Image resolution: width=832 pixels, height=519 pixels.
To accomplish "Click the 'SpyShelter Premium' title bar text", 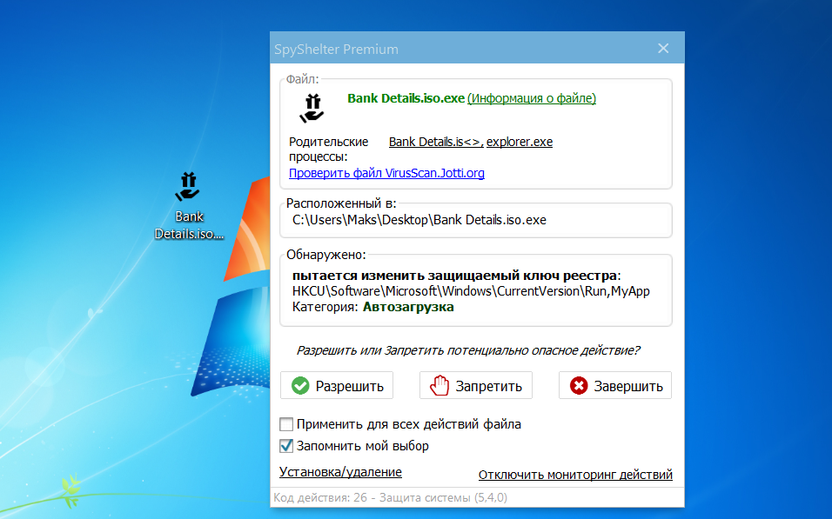I will [336, 50].
